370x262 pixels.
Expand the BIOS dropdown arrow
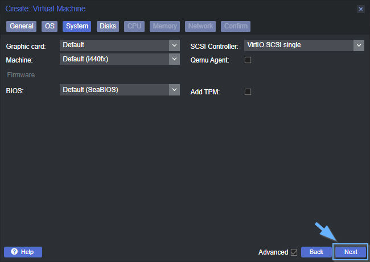[x=174, y=90]
